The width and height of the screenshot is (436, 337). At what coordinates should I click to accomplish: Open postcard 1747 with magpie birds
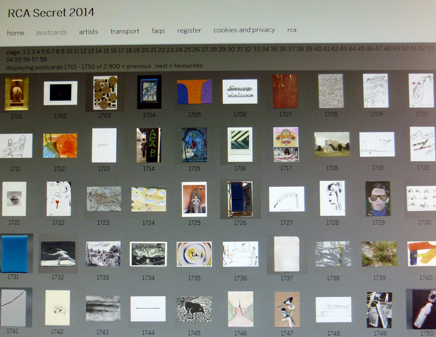tap(287, 309)
